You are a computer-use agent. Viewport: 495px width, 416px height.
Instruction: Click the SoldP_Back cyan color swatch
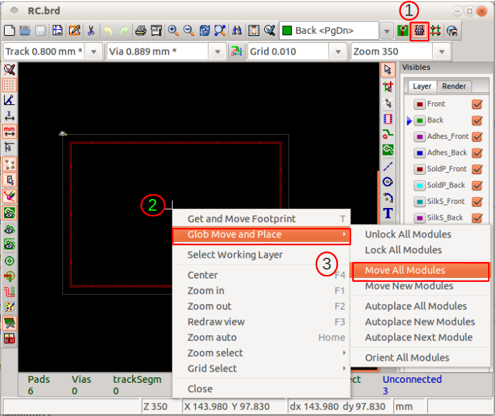[x=420, y=186]
